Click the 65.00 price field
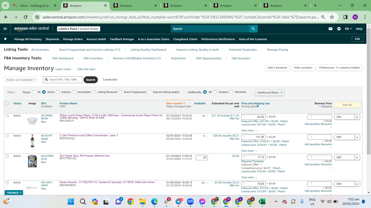The image size is (371, 208). click(253, 117)
